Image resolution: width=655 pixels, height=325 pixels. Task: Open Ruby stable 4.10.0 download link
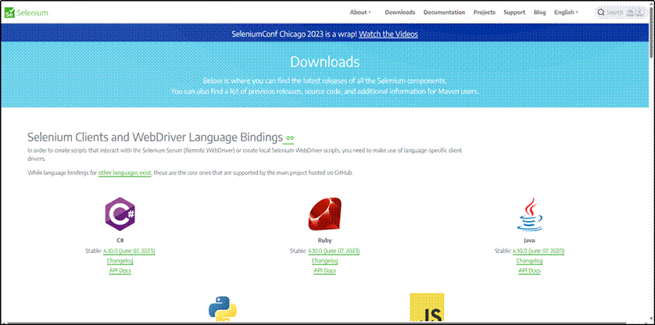coord(334,251)
